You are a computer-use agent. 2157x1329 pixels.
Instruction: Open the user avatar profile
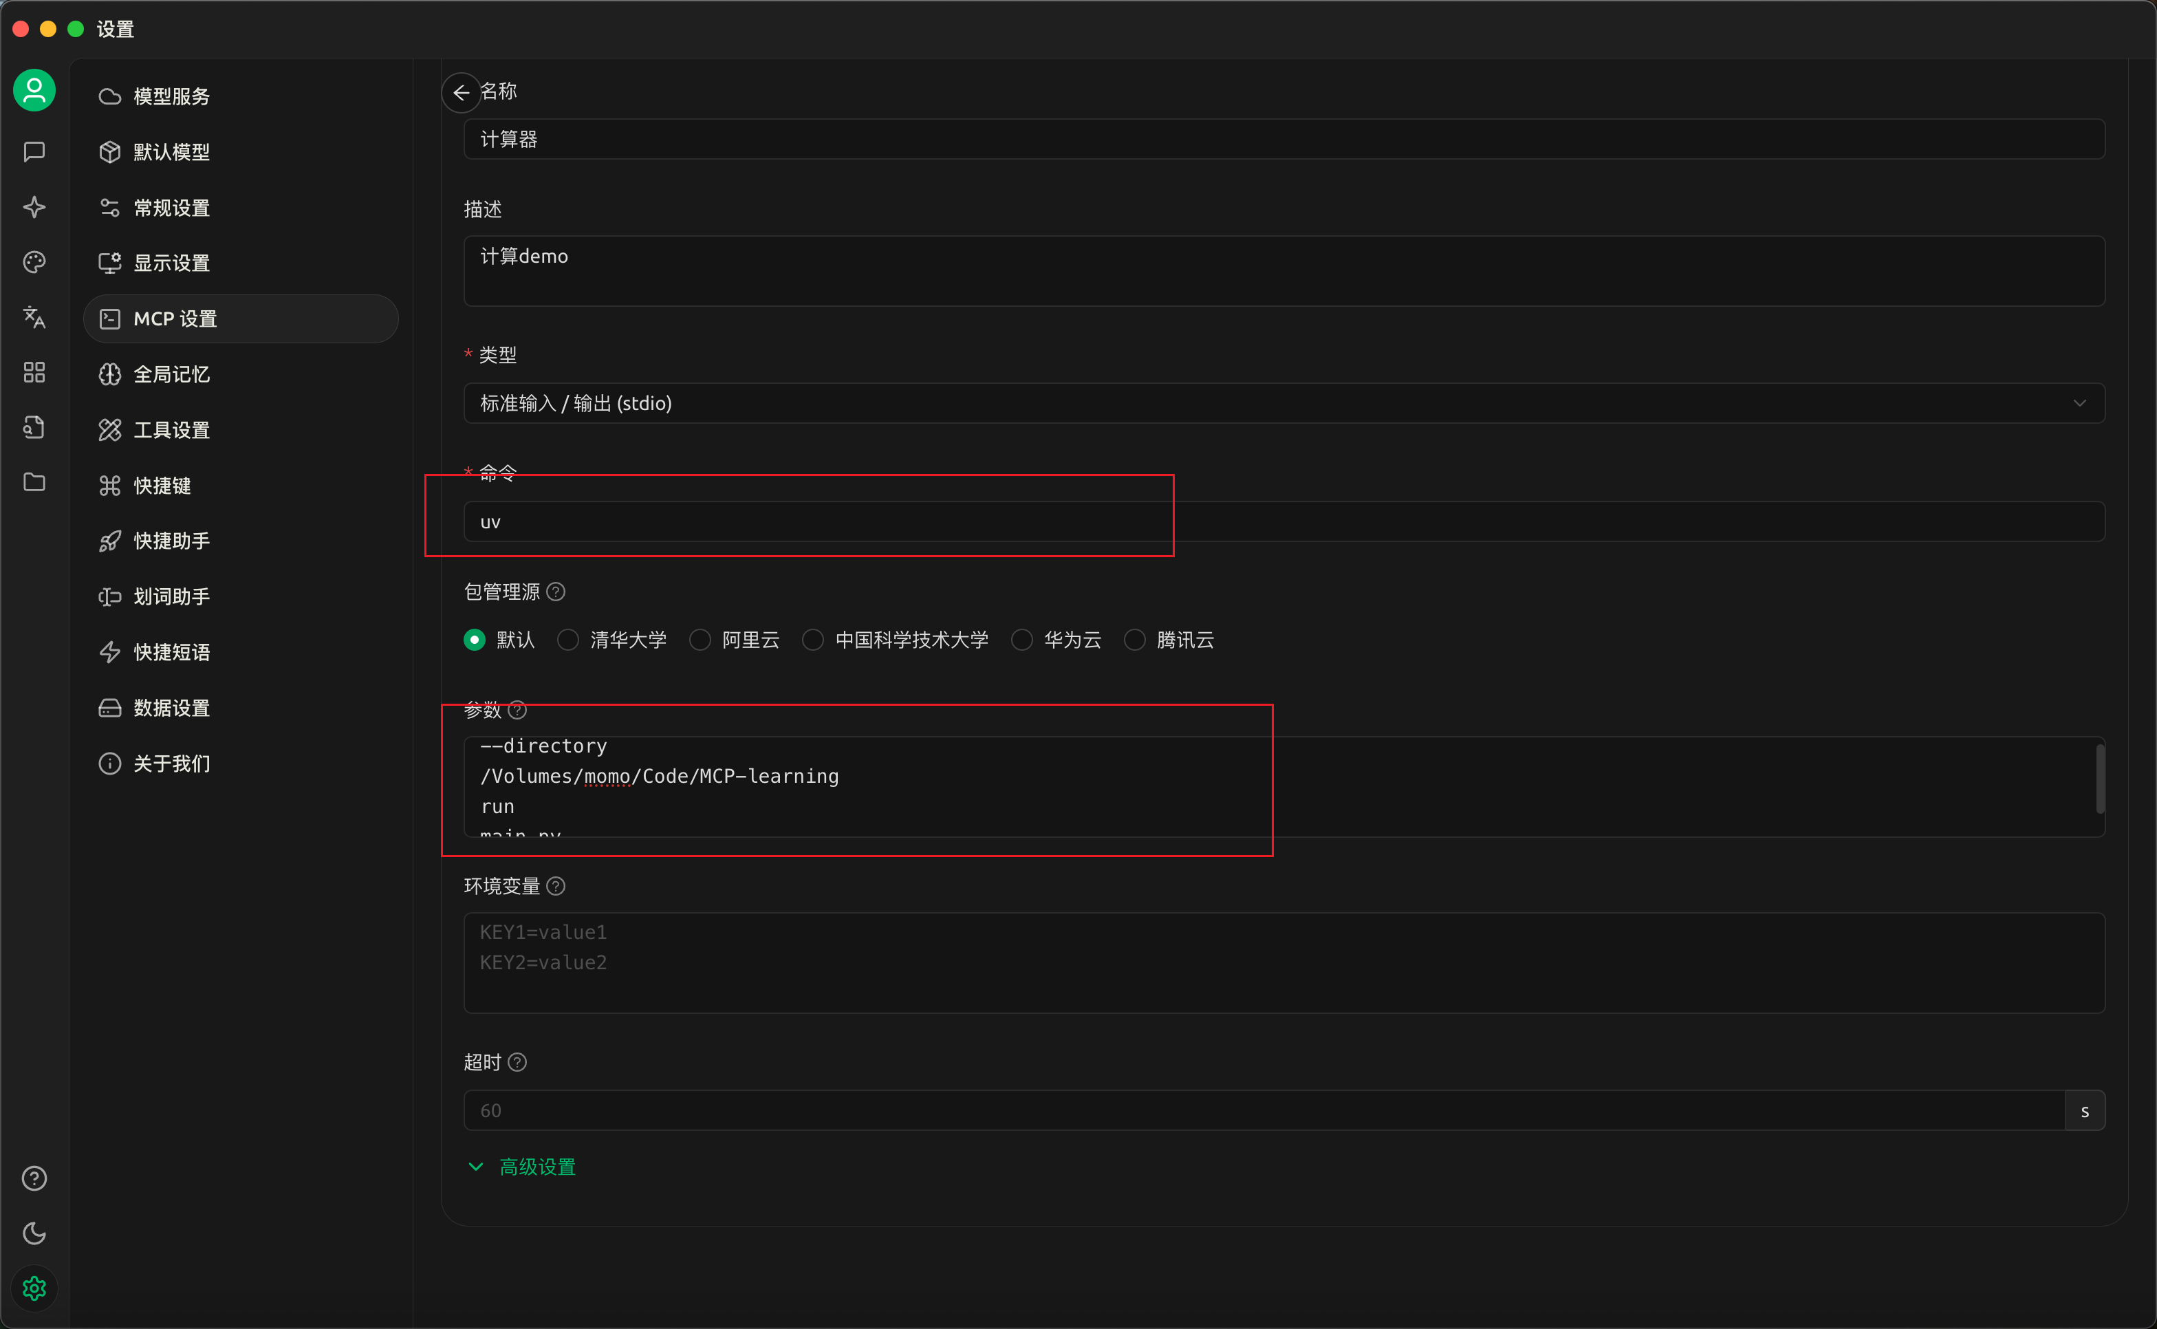tap(34, 91)
